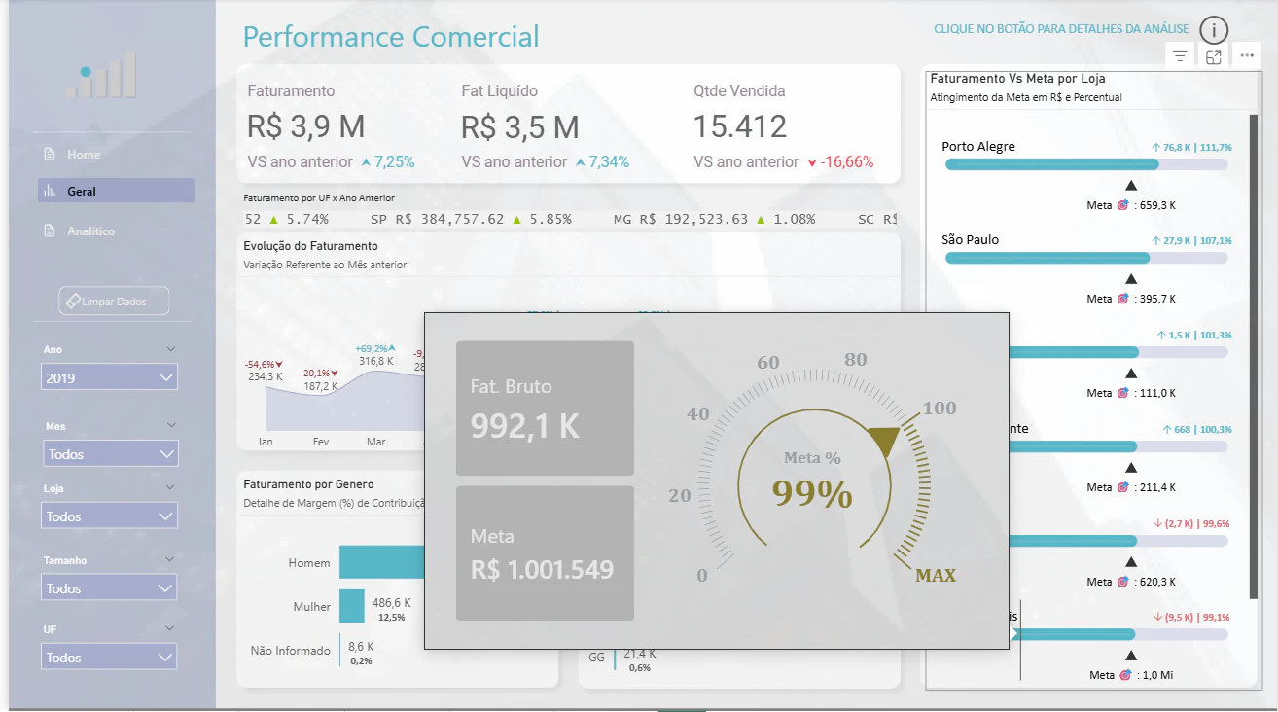Go to the Geral page
Screen dimensions: 1278x712
116,191
